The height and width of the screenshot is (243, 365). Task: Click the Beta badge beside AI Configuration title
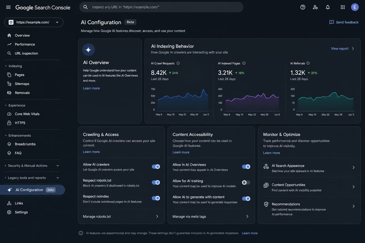tap(130, 22)
